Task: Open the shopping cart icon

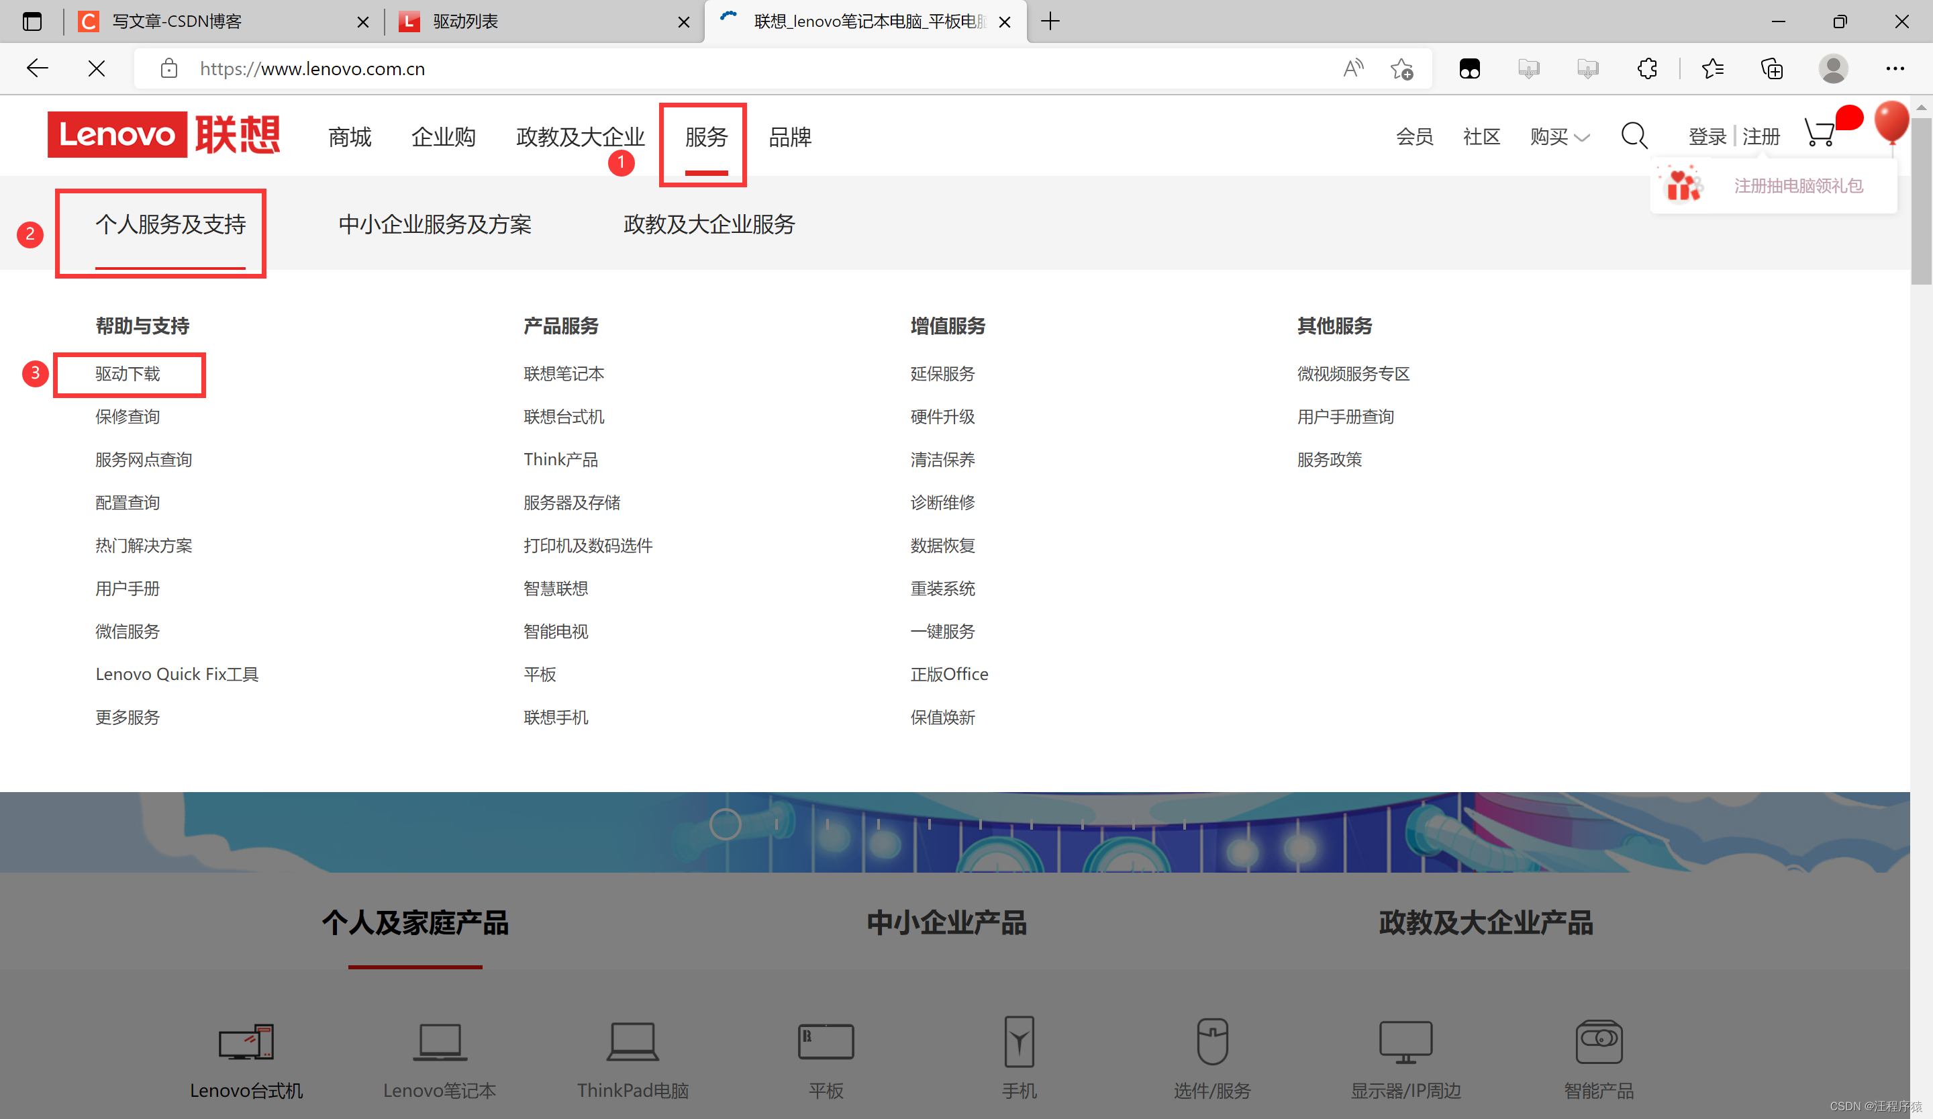Action: [1819, 134]
